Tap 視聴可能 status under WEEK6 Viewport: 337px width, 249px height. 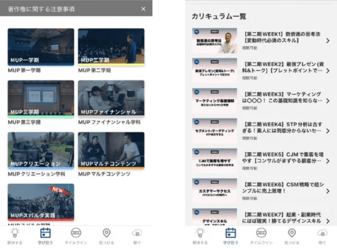(x=250, y=198)
